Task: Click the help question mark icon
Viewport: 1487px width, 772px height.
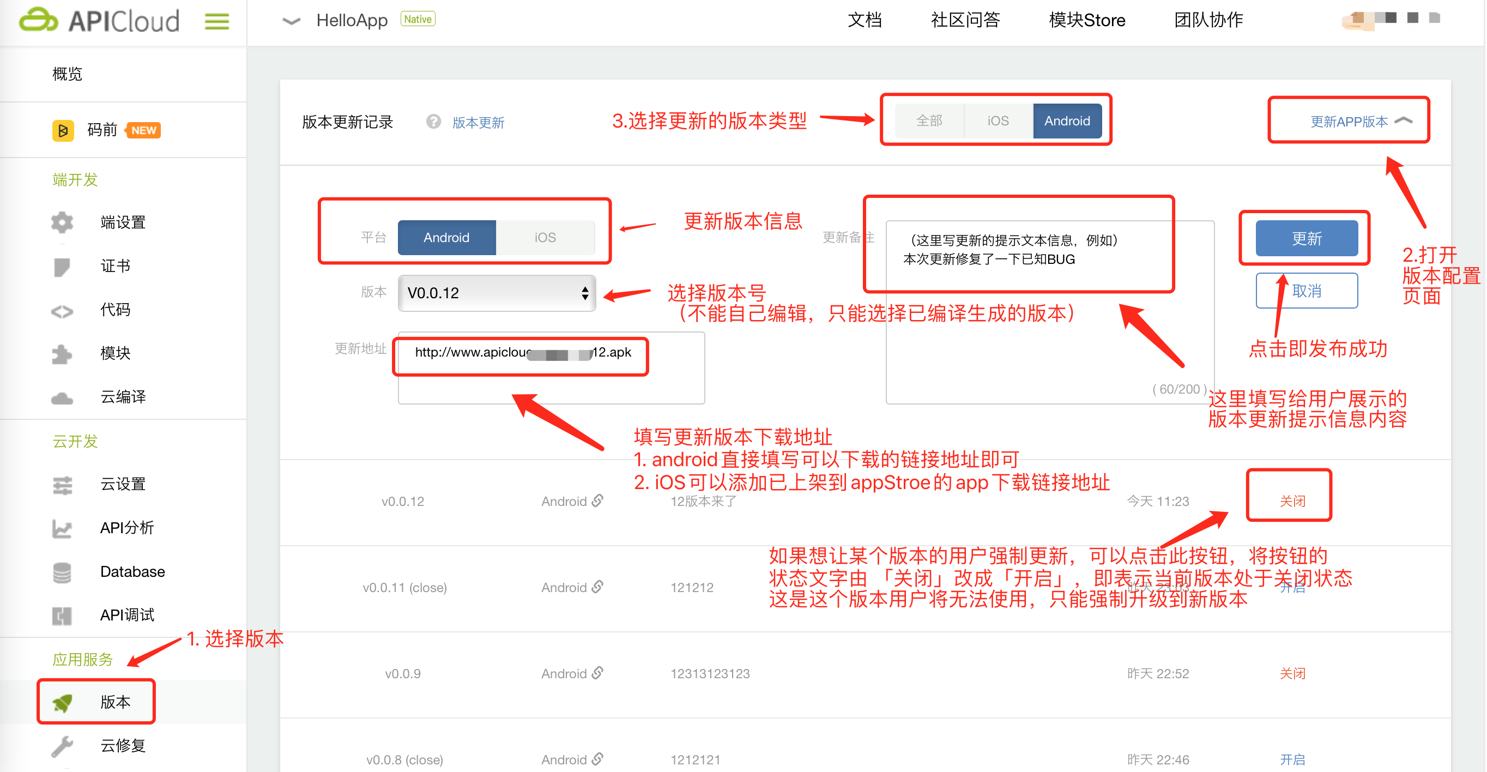Action: click(433, 122)
